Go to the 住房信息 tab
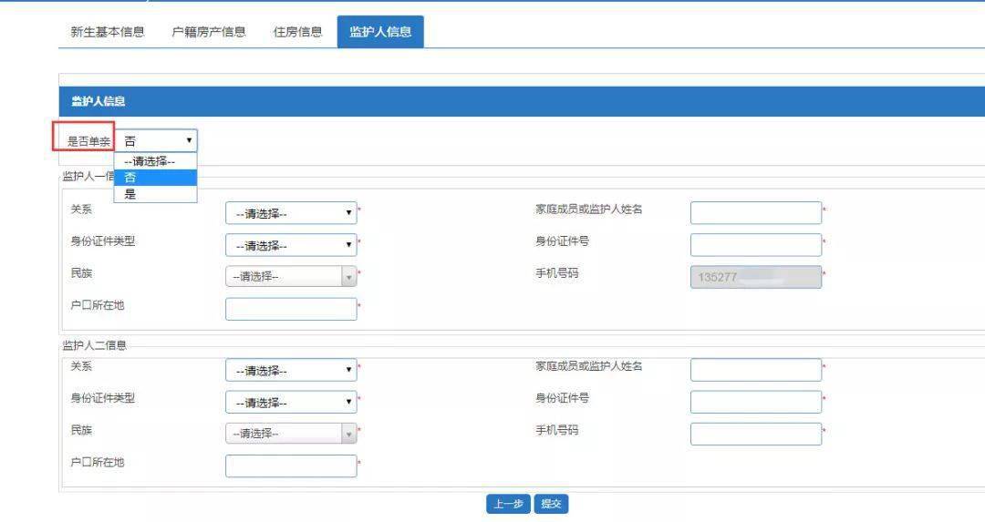The width and height of the screenshot is (985, 522). 297,32
